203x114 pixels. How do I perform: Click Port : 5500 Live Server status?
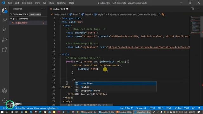pos(182,108)
